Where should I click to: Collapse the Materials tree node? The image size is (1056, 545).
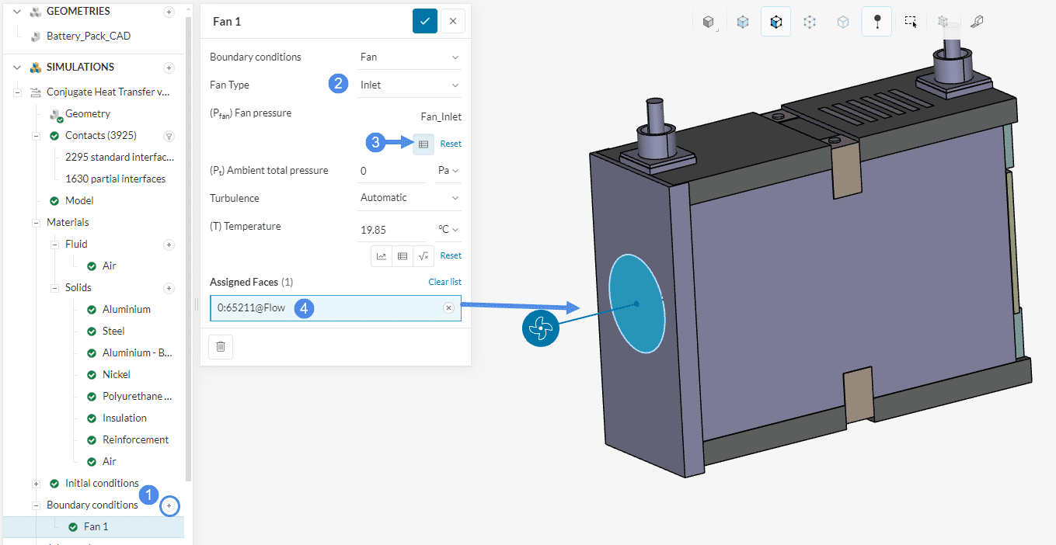pos(36,223)
